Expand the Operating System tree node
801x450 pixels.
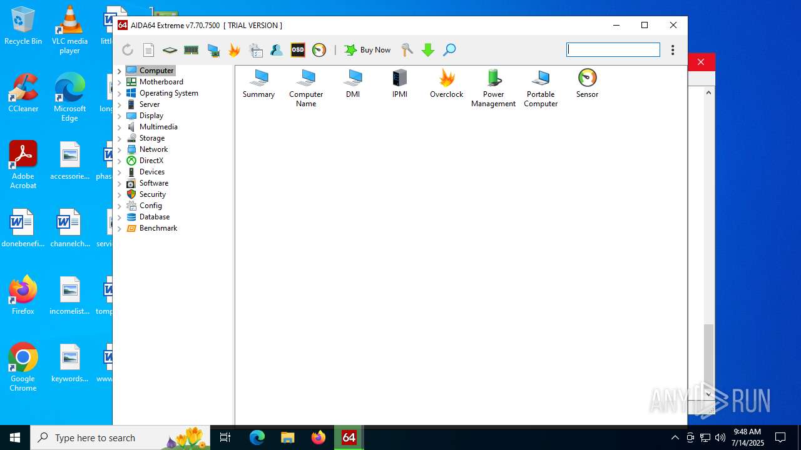tap(120, 93)
